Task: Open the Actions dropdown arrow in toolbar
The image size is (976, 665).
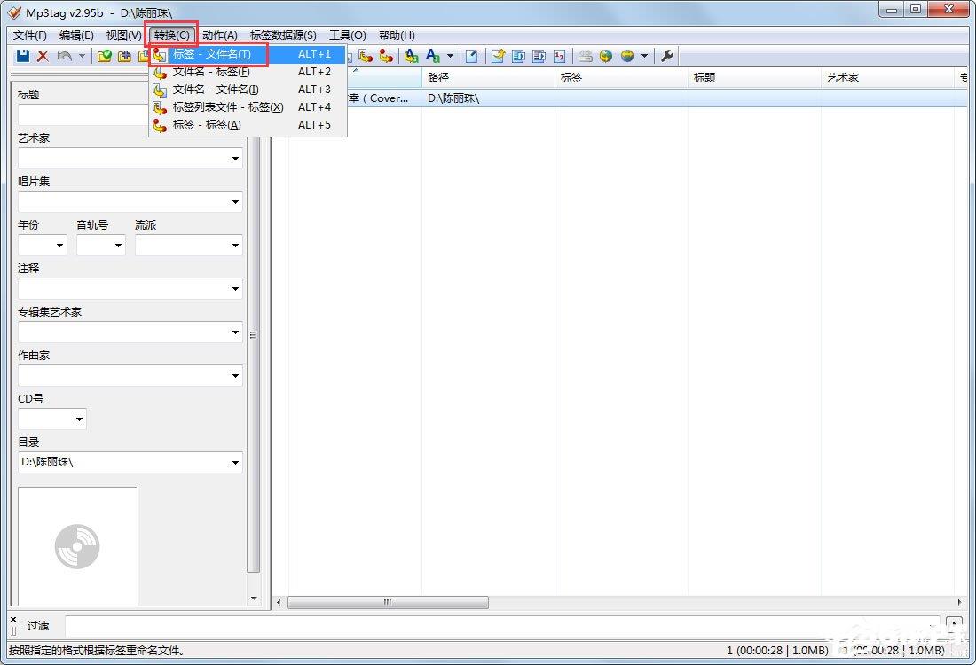Action: click(450, 56)
